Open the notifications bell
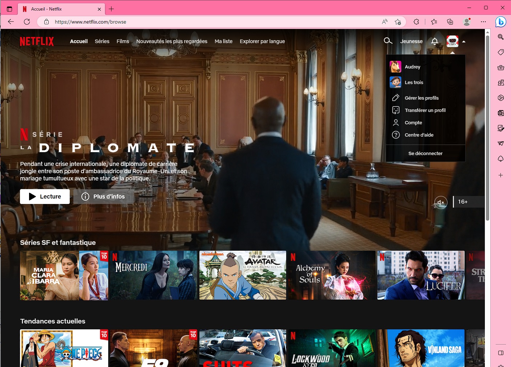This screenshot has height=367, width=511. (435, 41)
